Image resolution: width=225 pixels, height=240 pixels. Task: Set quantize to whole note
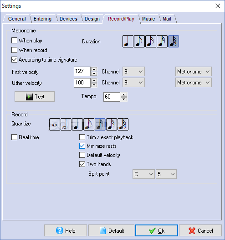tap(55, 124)
